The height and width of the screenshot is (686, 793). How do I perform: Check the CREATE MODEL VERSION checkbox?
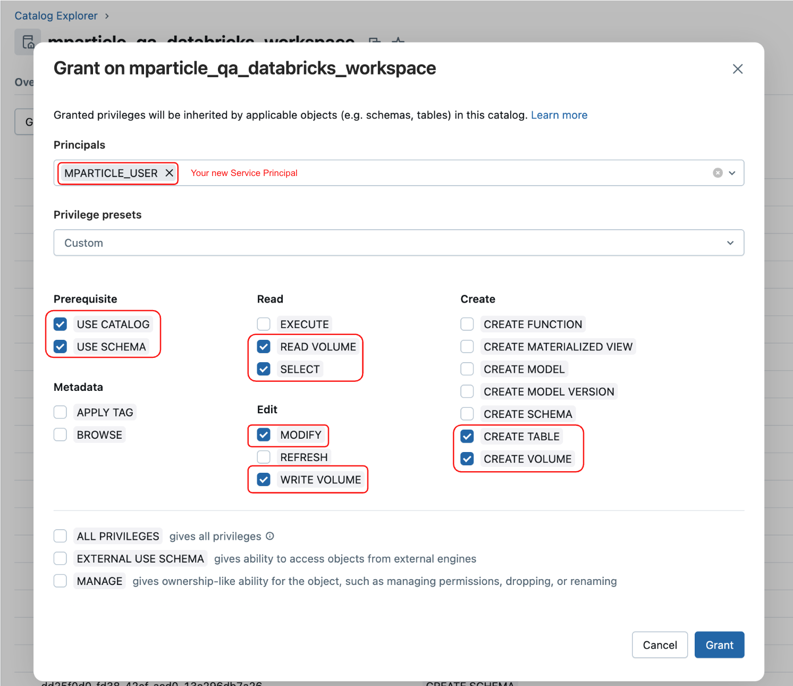(467, 391)
